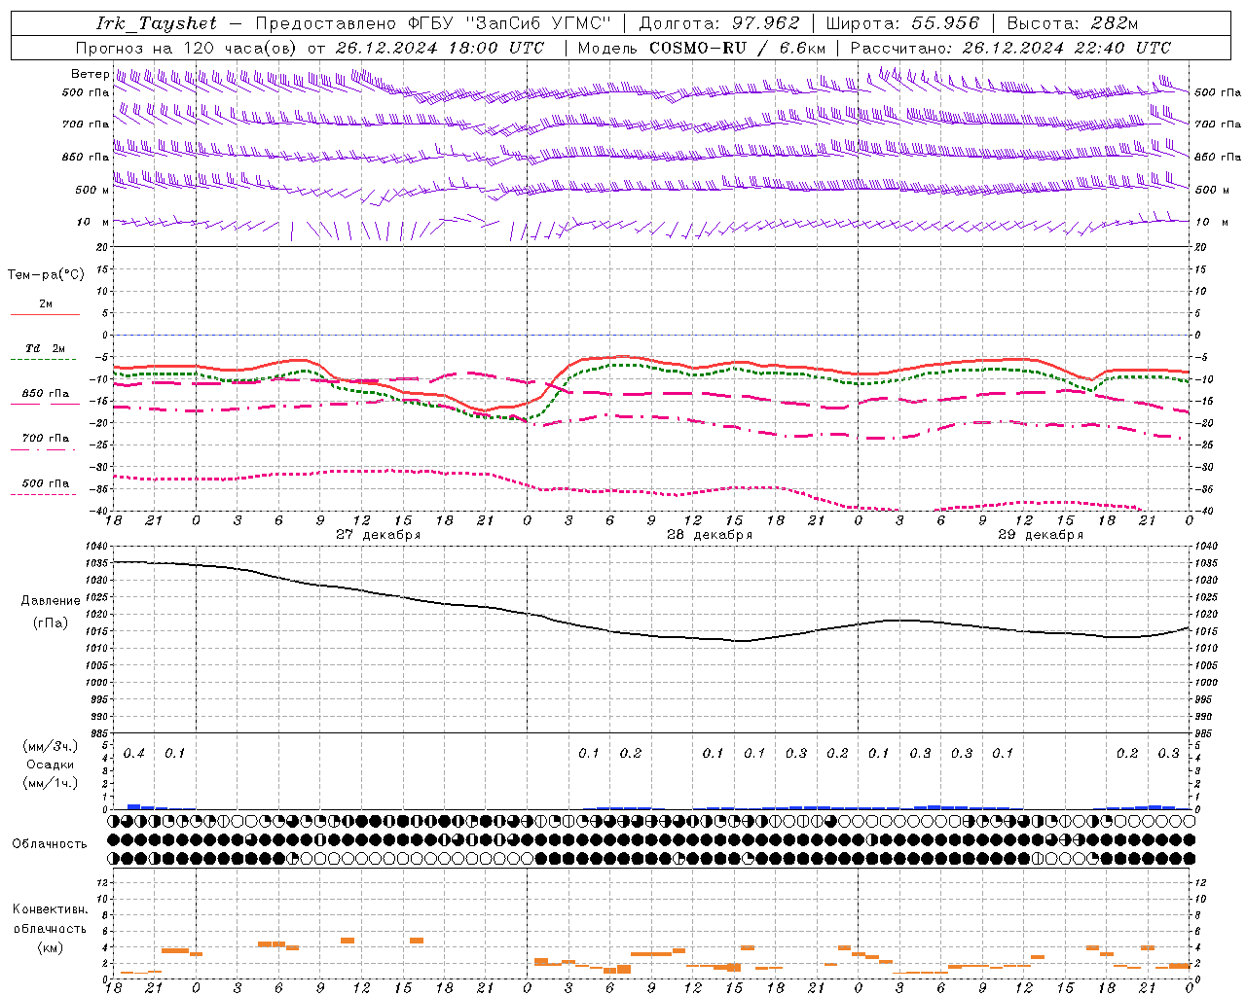
Task: Click the station name Irk_Tayshet in the header
Action: click(157, 23)
